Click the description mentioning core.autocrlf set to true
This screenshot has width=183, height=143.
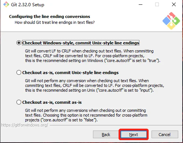[93, 56]
